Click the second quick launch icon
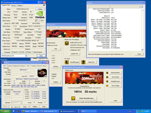Viewport: 151px width, 113px height. pos(16,111)
